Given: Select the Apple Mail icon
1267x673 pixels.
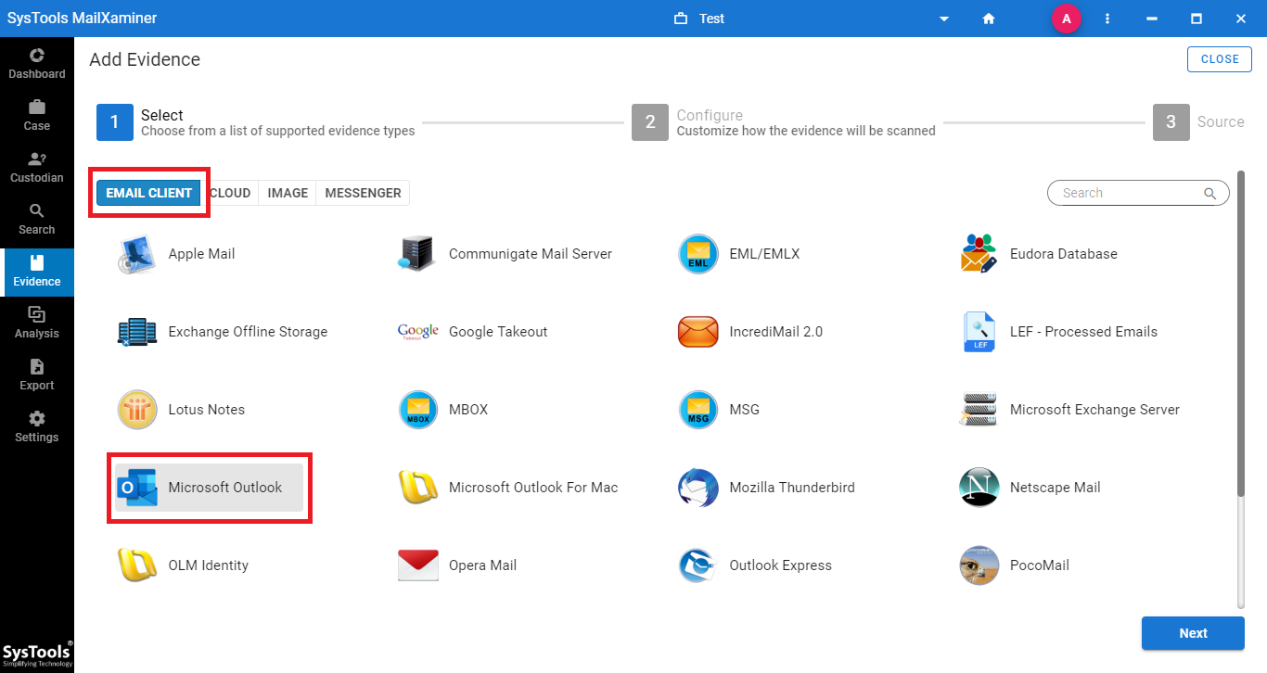Looking at the screenshot, I should 138,254.
